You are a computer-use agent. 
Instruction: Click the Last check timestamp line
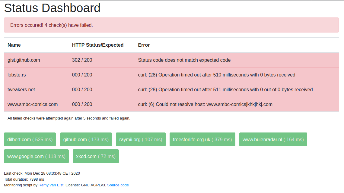point(42,173)
